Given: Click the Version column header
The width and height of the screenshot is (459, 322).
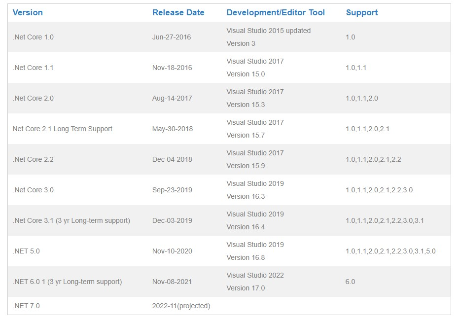Looking at the screenshot, I should point(28,13).
